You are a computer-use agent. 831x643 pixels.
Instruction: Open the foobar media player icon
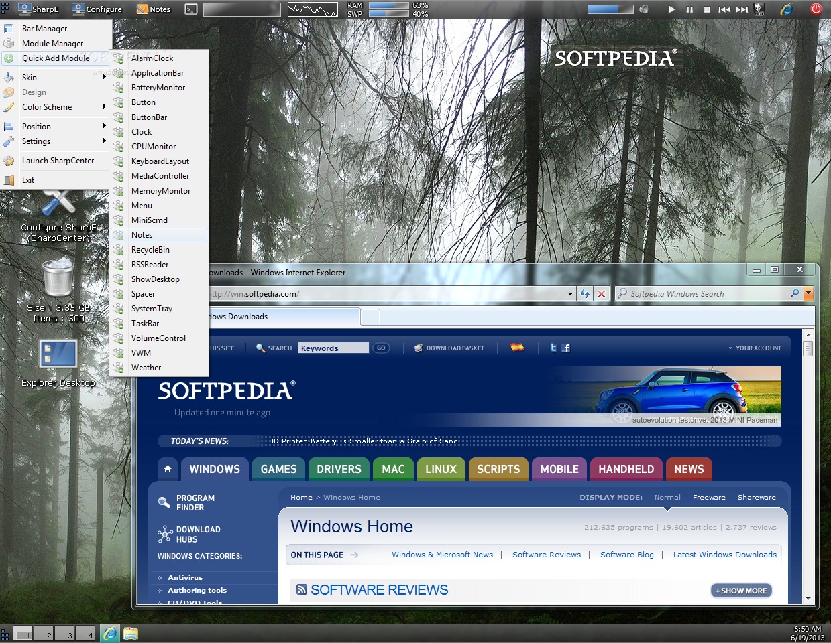[x=759, y=9]
